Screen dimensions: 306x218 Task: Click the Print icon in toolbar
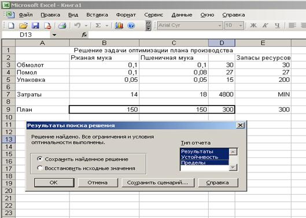point(62,25)
